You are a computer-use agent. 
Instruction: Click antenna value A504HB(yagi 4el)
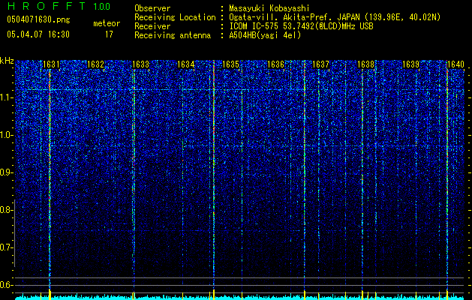(x=265, y=35)
